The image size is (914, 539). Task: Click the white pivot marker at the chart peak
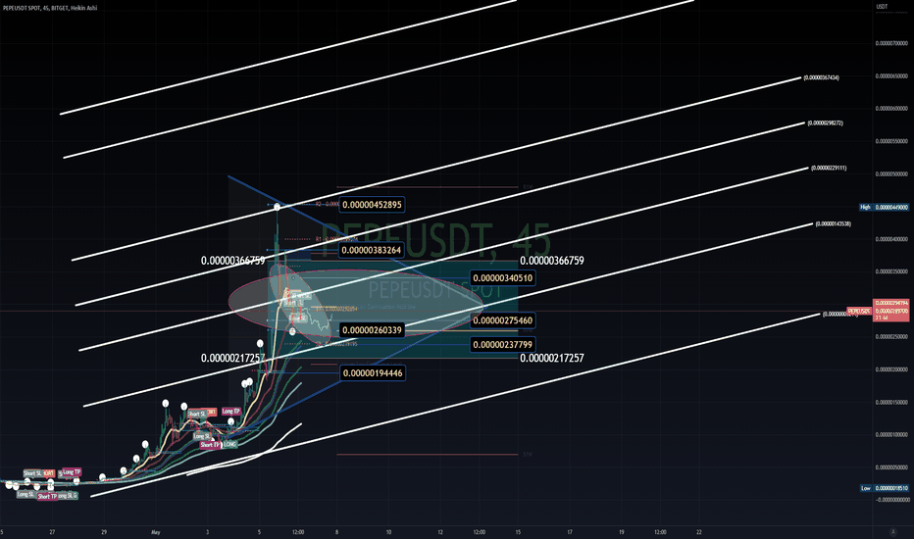coord(278,207)
